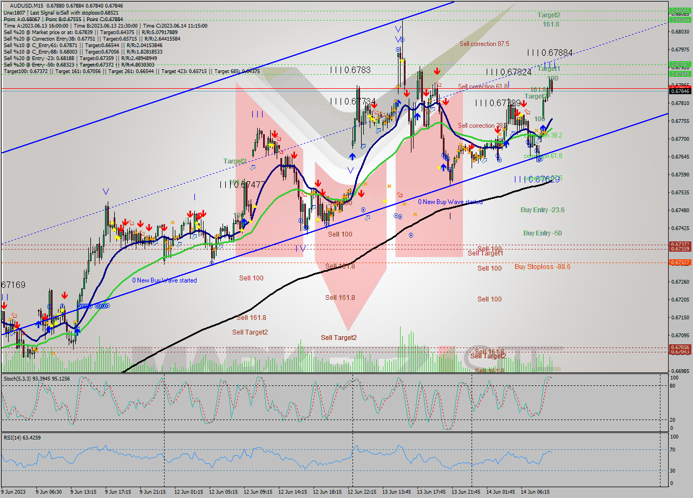This screenshot has width=693, height=498.
Task: Click the '9 Jun 13:15' time label
Action: (83, 492)
